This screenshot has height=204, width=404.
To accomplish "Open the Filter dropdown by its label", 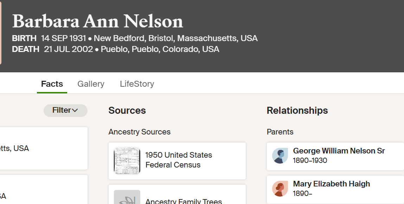I will [62, 110].
